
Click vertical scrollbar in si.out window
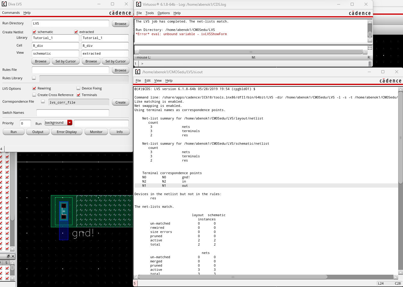pos(401,137)
